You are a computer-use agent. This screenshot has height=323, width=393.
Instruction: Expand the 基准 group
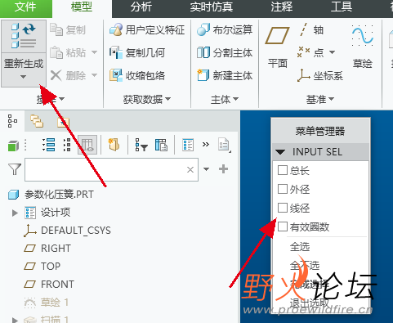(320, 99)
